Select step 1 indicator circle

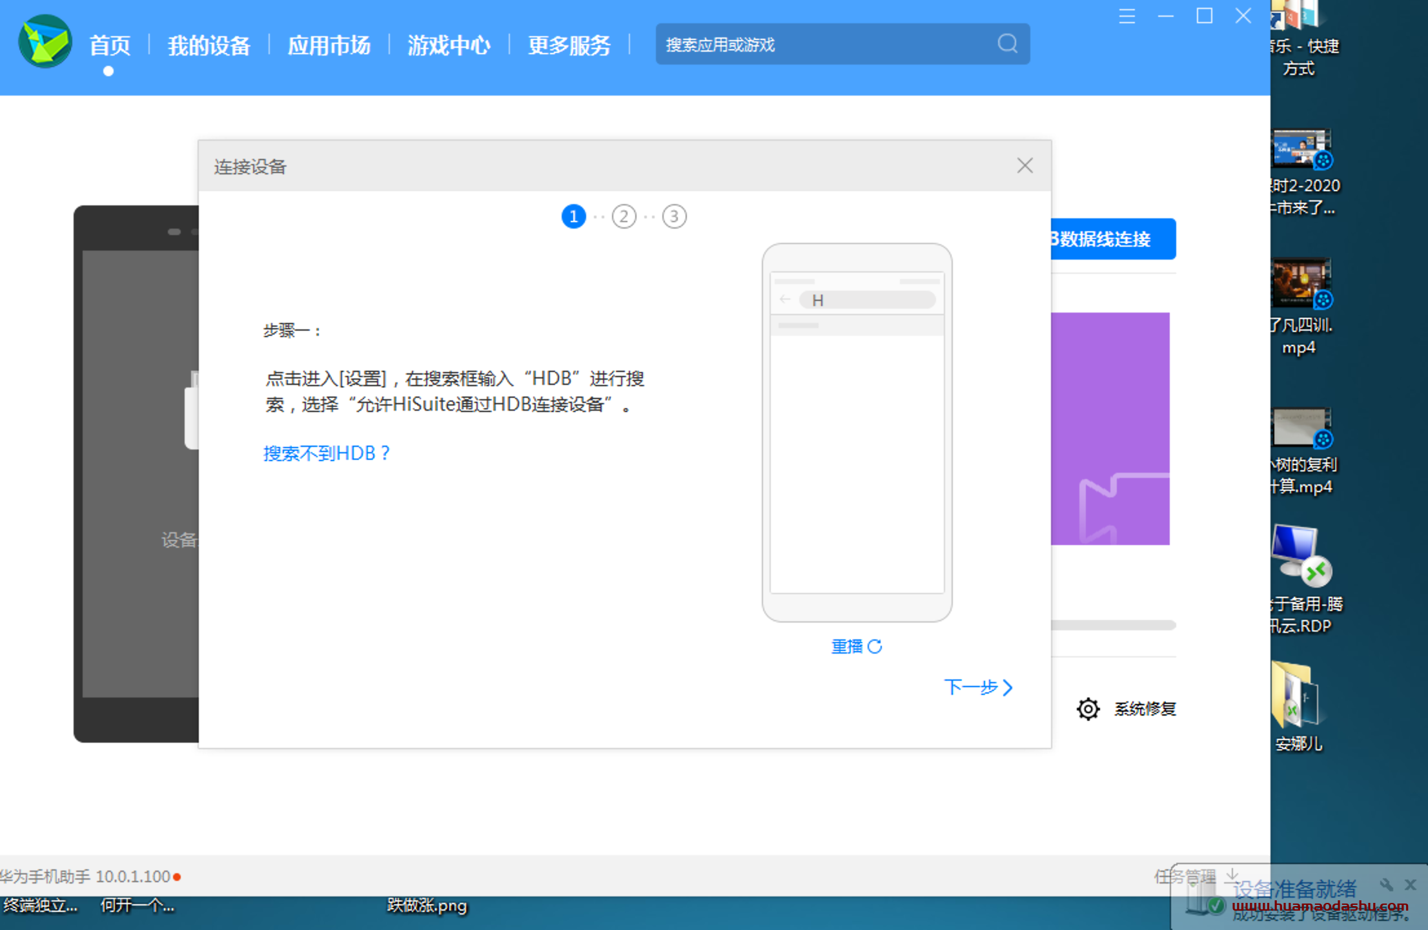click(574, 216)
